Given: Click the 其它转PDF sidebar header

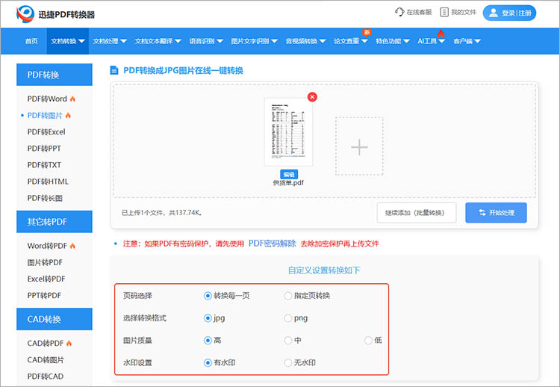Looking at the screenshot, I should pyautogui.click(x=55, y=222).
